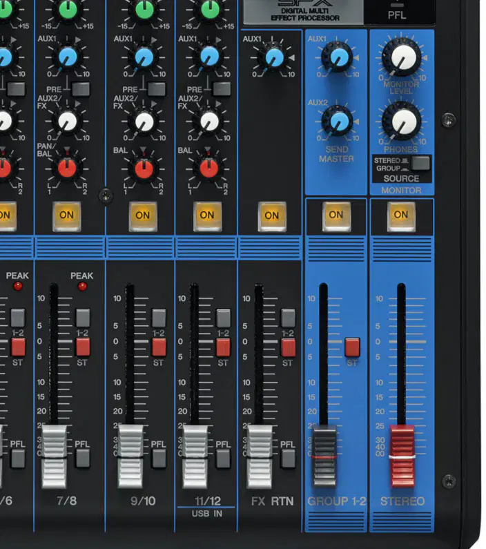Switch the monitor SOURCE STEREO/GROUP button
Image resolution: width=486 pixels, height=549 pixels.
(x=420, y=164)
